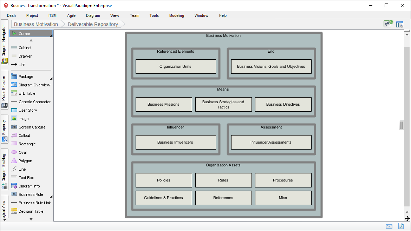Open the Diagram menu
411x231 pixels.
pyautogui.click(x=93, y=15)
